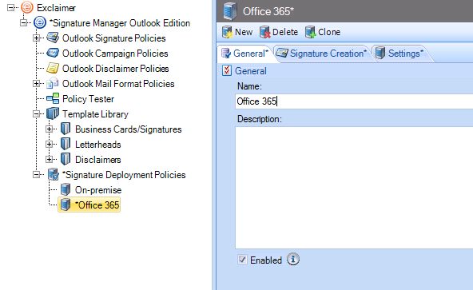Select Outlook Mail Format Policies

[118, 84]
